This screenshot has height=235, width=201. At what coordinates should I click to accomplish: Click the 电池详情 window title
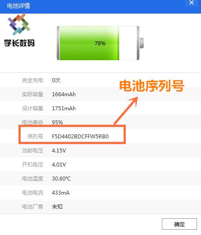(x=18, y=6)
